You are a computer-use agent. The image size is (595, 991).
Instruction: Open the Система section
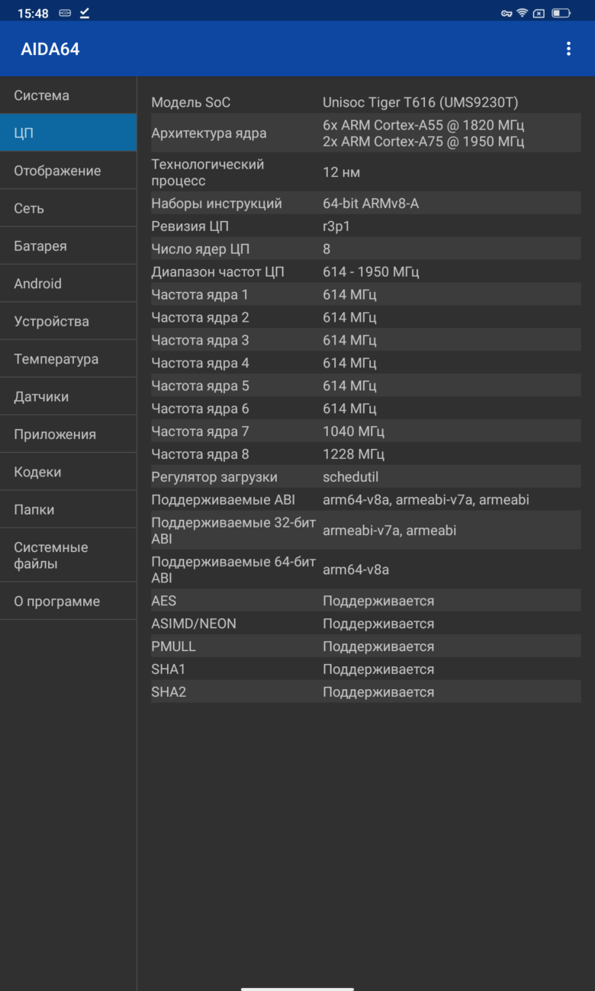[69, 95]
